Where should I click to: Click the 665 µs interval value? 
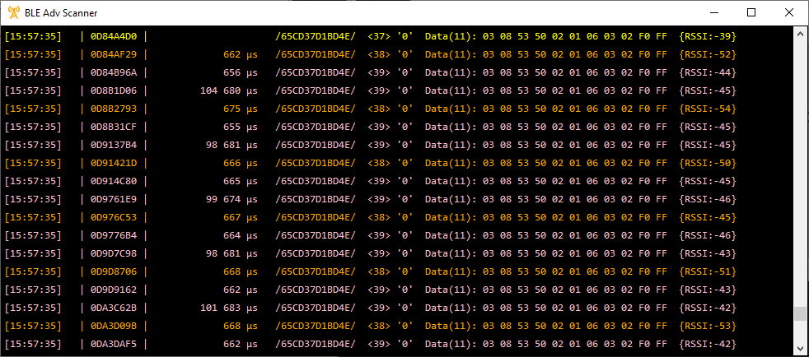pyautogui.click(x=241, y=181)
